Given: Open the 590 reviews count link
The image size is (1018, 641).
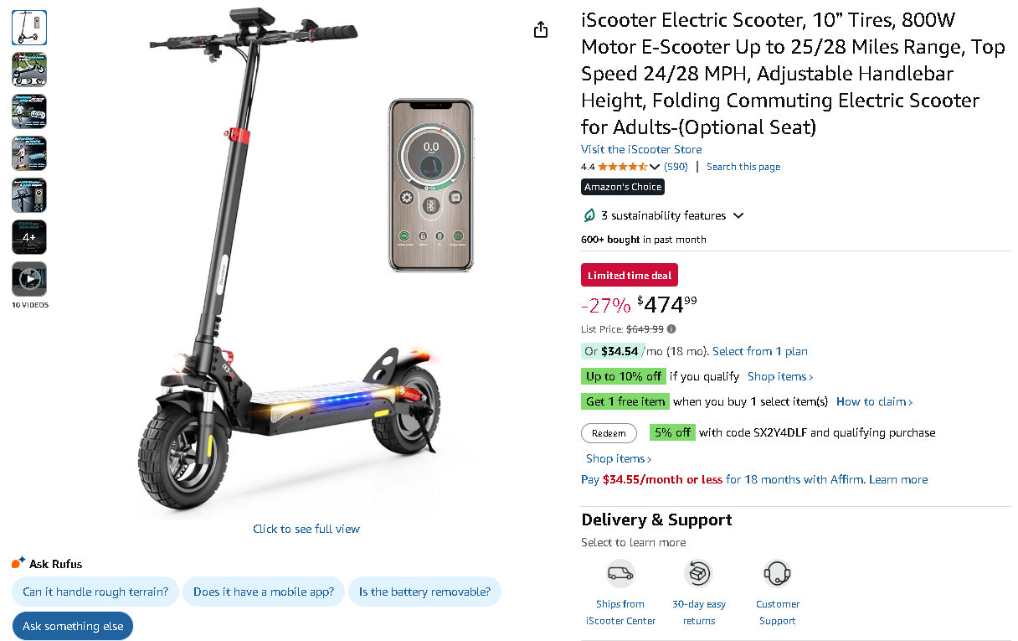Looking at the screenshot, I should coord(676,167).
